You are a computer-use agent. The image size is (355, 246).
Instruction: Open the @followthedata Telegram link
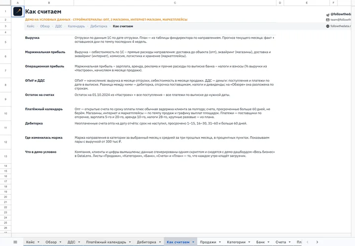(341, 14)
